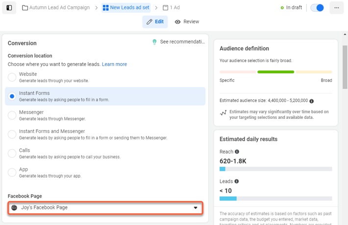Screen dimensions: 348x225
Task: Open the Learn more link
Action: pos(114,64)
